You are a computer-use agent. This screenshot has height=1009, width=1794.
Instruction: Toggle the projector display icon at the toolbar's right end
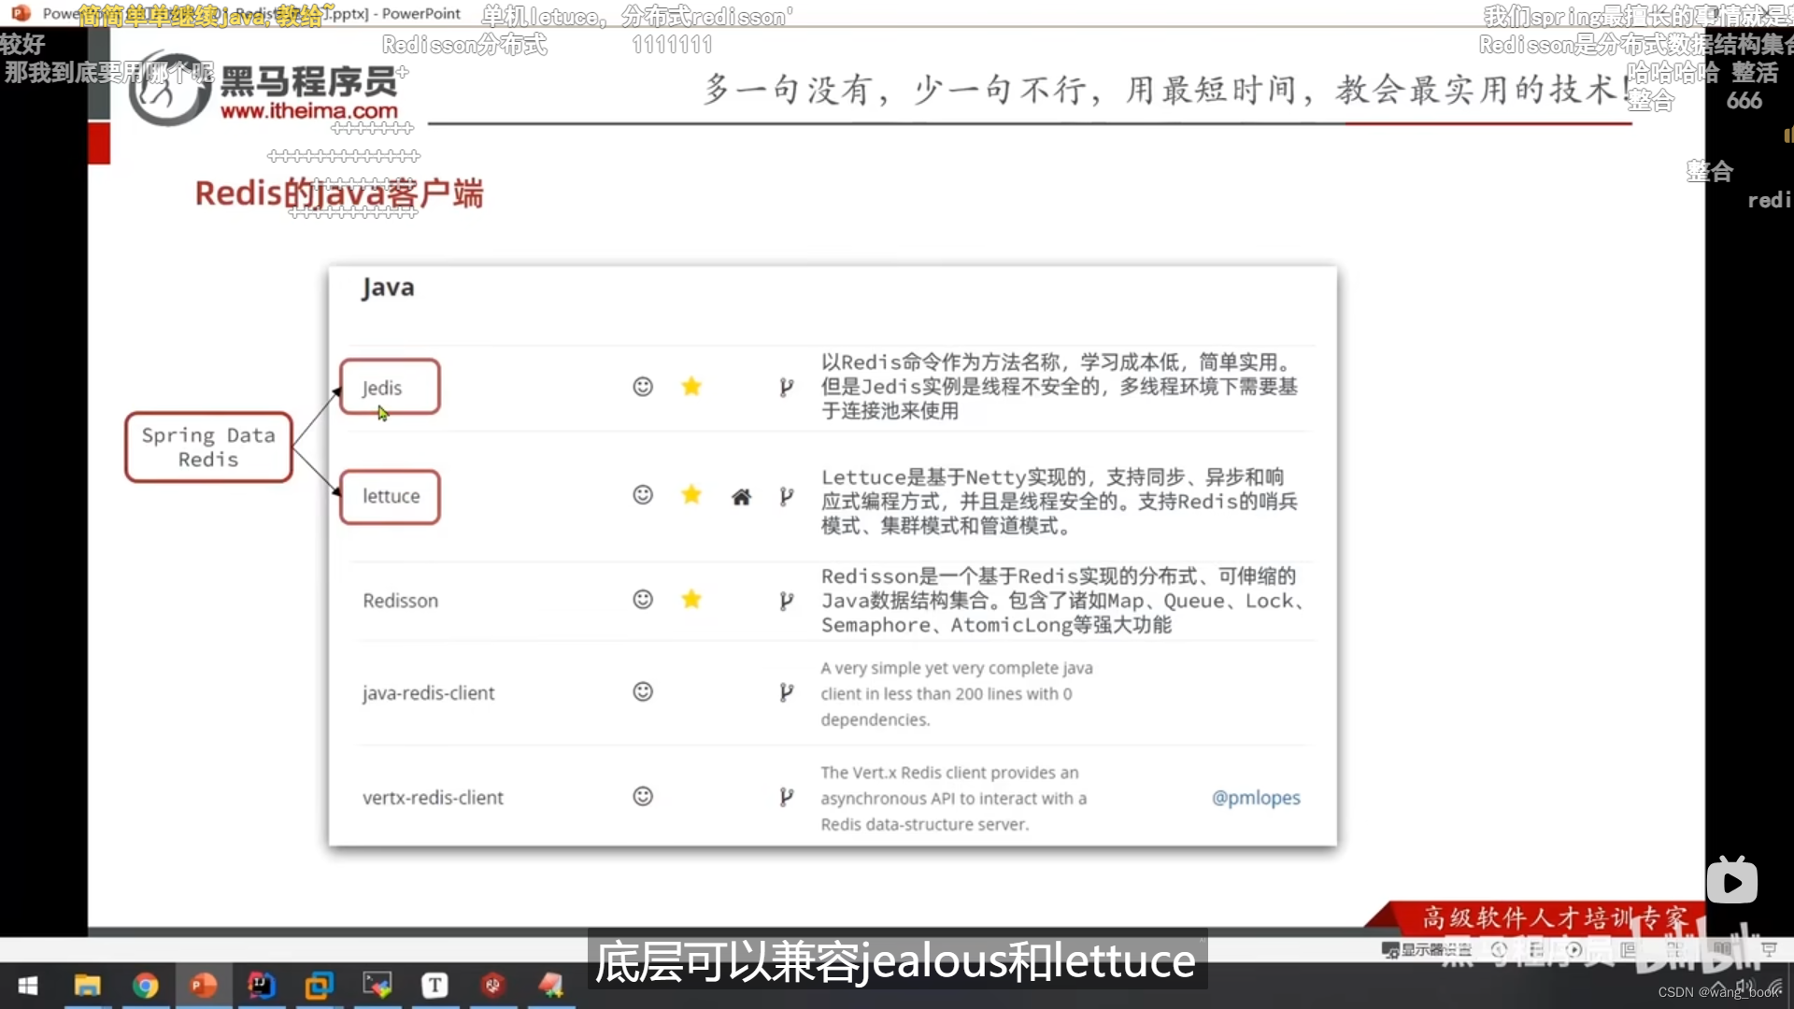click(x=1771, y=950)
